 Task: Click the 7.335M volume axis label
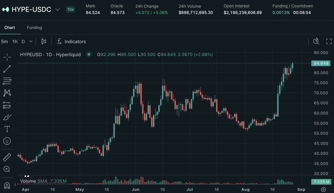321,182
